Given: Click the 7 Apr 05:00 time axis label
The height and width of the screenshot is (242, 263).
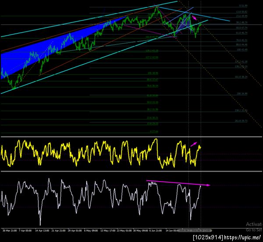Looking at the screenshot, I should click(25, 231).
